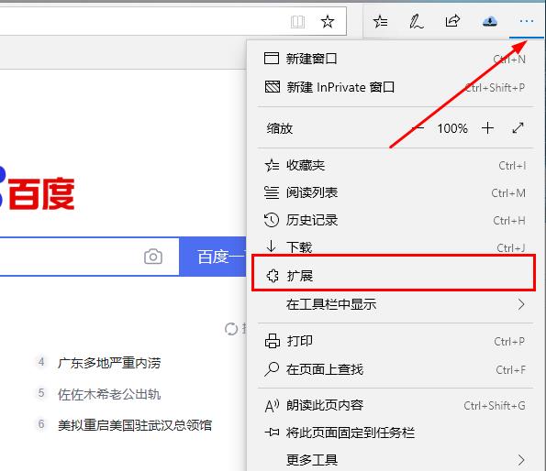This screenshot has width=546, height=471.
Task: Add page to favorites with star icon
Action: pos(327,22)
